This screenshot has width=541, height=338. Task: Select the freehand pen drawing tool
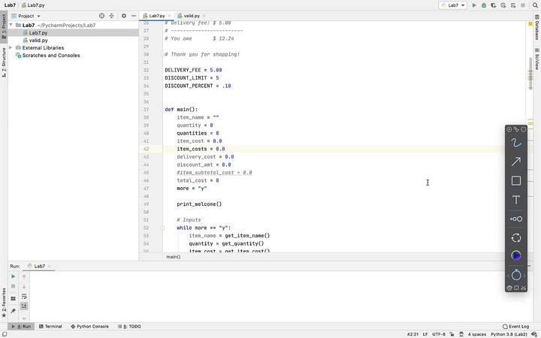coord(516,143)
